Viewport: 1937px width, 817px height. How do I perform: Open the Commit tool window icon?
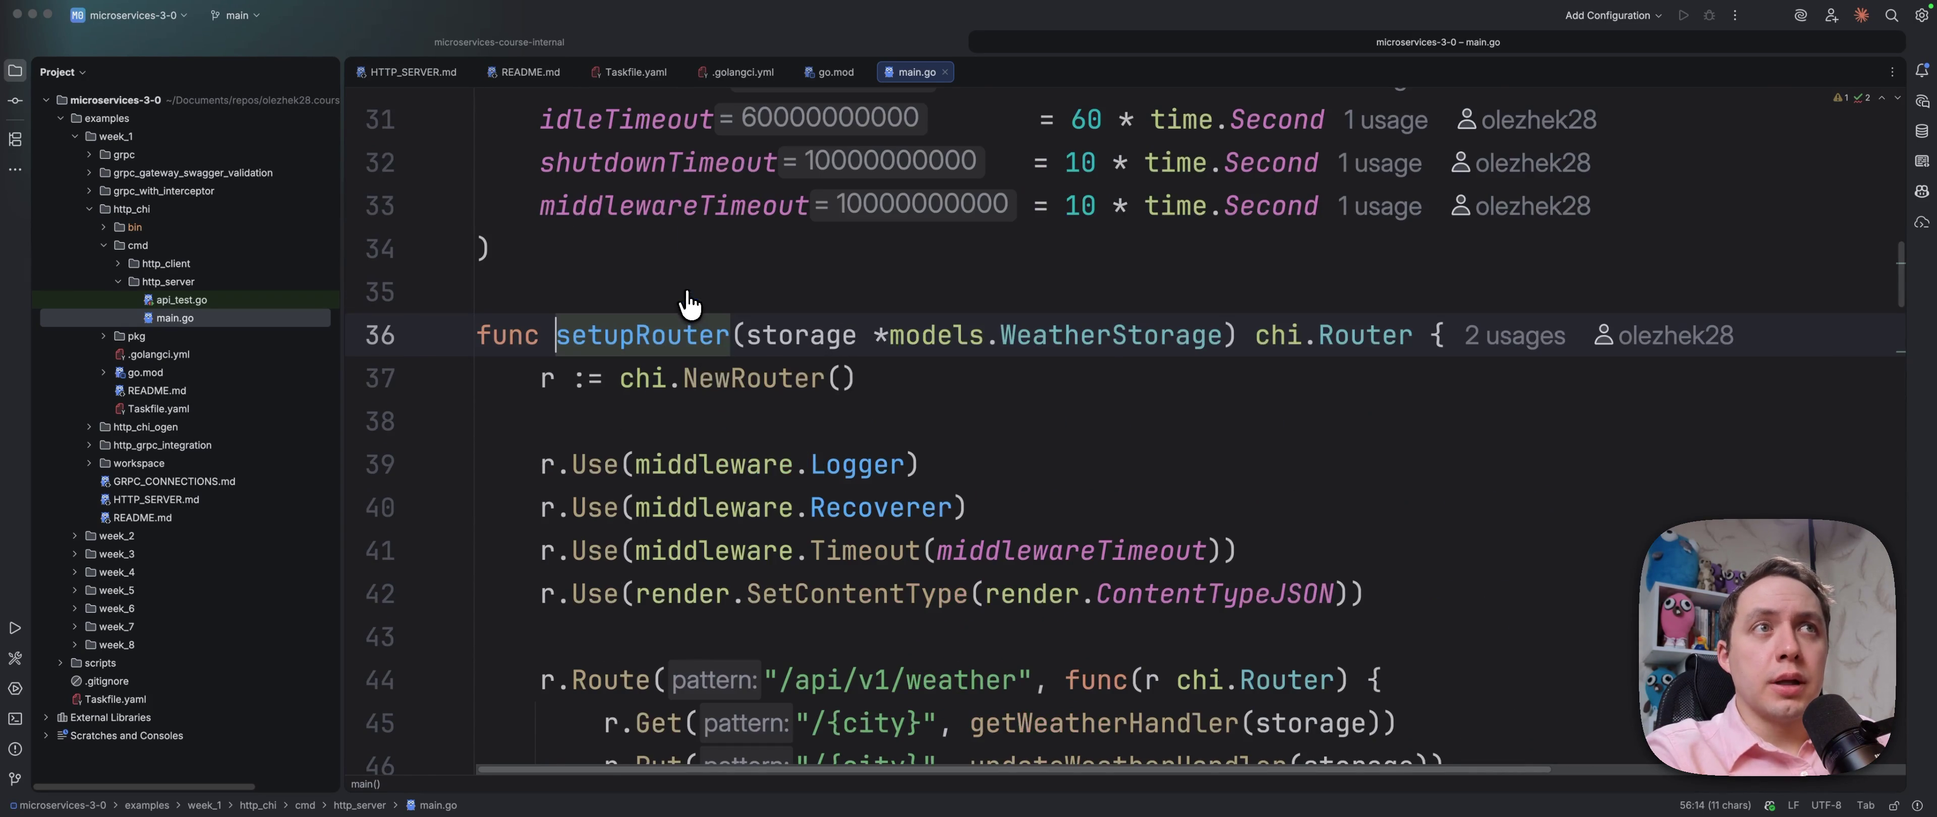[x=15, y=101]
